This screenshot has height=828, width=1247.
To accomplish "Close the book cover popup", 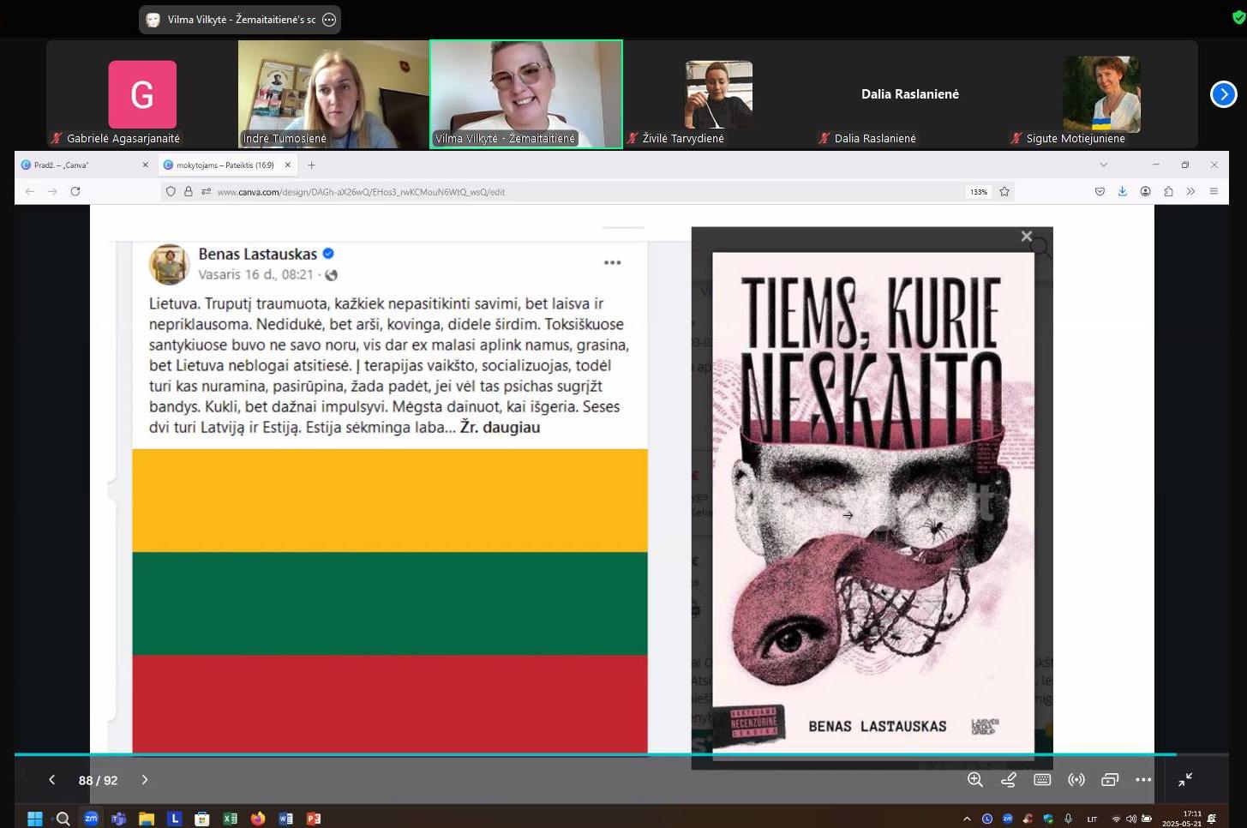I will (x=1027, y=237).
